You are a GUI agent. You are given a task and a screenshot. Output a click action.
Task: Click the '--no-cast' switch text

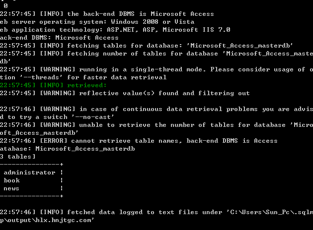(x=92, y=117)
